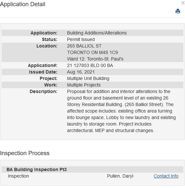The height and width of the screenshot is (188, 185).
Task: Click the Inspection Process heading
Action: (x=25, y=153)
